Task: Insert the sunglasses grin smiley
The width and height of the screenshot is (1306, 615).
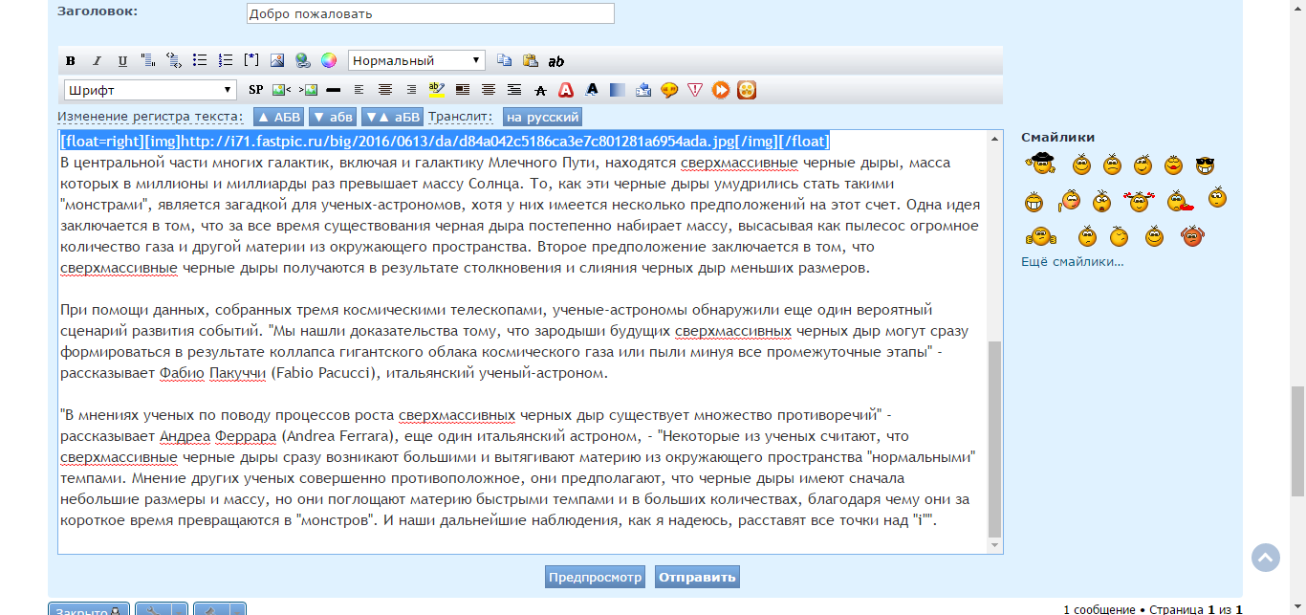Action: (x=1205, y=165)
